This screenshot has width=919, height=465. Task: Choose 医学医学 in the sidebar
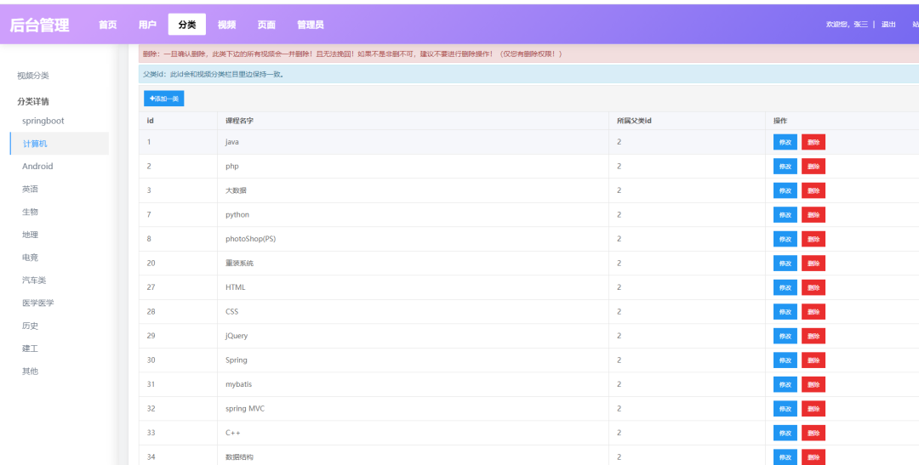point(38,303)
